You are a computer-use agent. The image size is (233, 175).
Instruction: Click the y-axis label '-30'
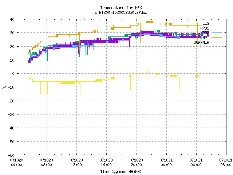click(11, 114)
